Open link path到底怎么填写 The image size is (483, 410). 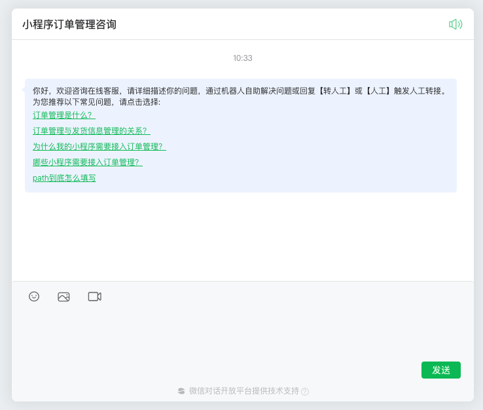click(x=64, y=178)
